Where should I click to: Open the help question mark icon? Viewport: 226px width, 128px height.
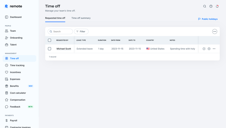[x=211, y=6]
